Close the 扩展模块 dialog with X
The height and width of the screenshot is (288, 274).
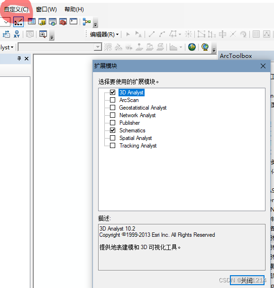coord(263,66)
